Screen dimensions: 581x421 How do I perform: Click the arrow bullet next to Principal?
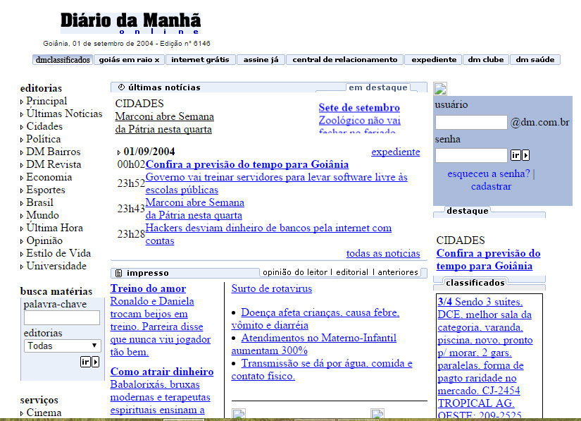(x=22, y=102)
